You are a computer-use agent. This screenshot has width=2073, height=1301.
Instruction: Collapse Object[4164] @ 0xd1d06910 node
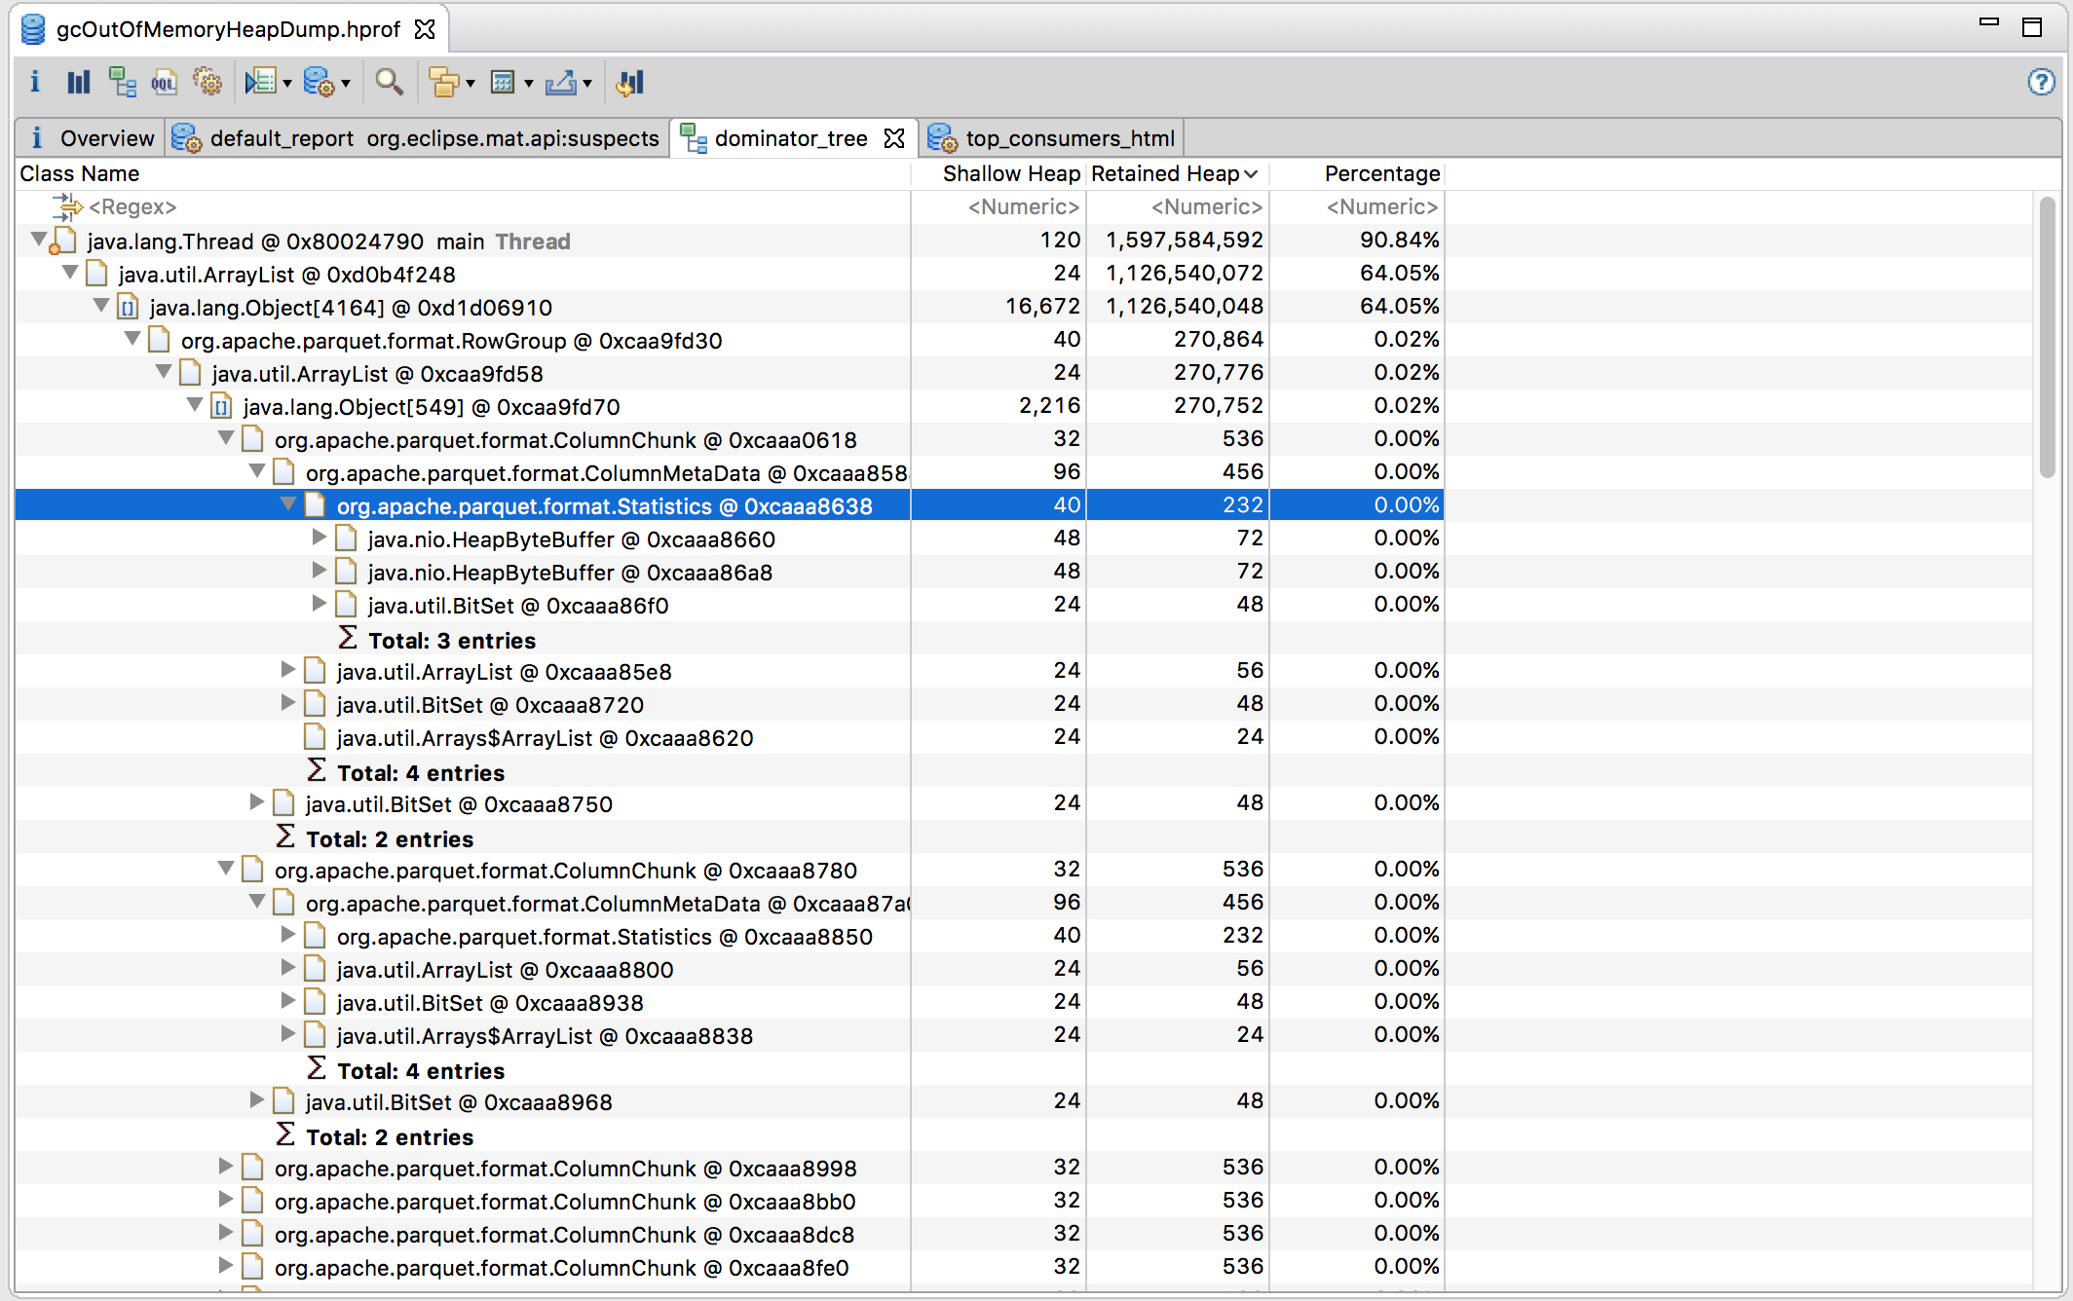(x=100, y=306)
